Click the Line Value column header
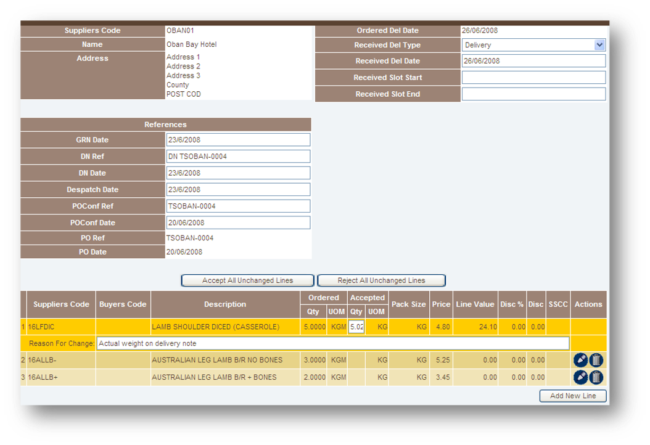This screenshot has width=650, height=445. (475, 304)
